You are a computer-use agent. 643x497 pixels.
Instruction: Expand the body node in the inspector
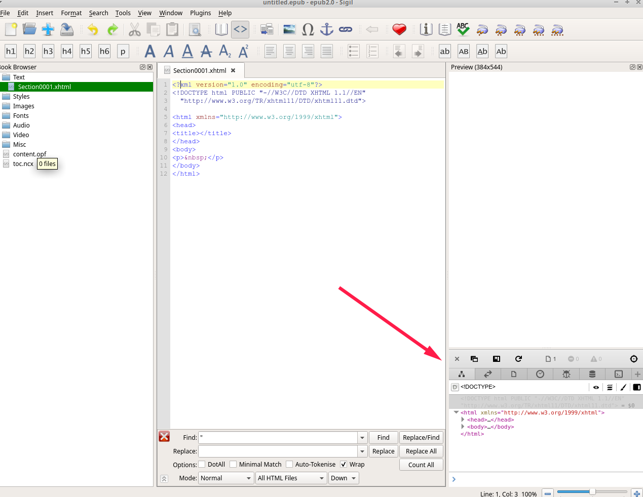(463, 427)
